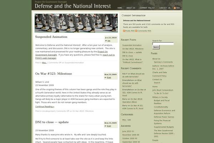This screenshot has height=143, width=214.
Task: Open the ABOUT US menu item
Action: click(131, 8)
